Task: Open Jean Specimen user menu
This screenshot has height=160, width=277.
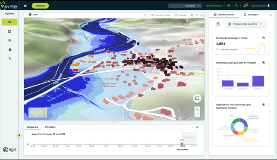Action: tap(262, 6)
